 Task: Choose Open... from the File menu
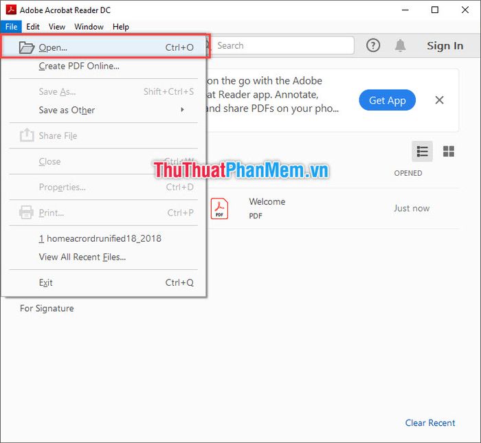[x=104, y=47]
